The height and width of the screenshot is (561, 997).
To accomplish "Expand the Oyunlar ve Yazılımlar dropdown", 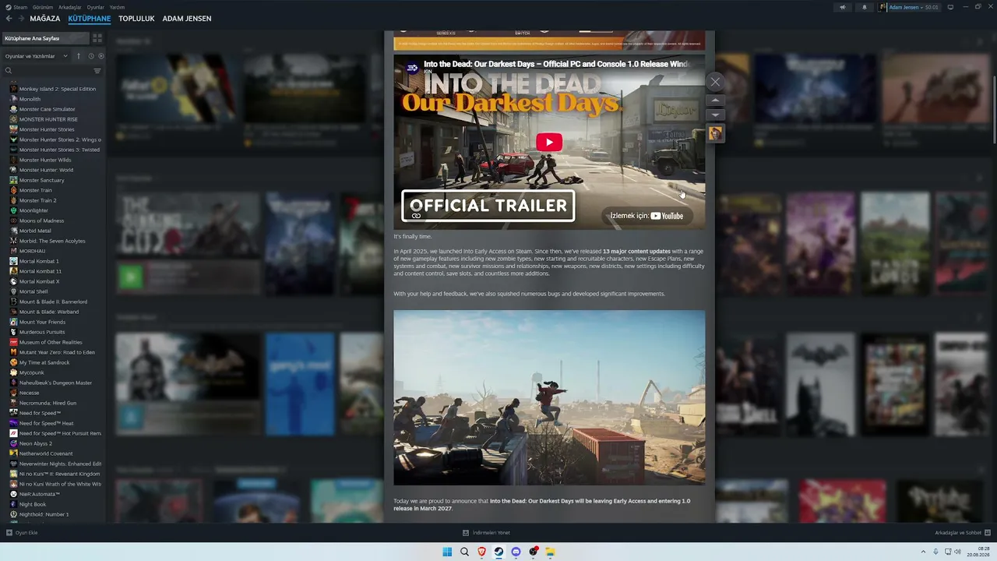I will [x=37, y=56].
